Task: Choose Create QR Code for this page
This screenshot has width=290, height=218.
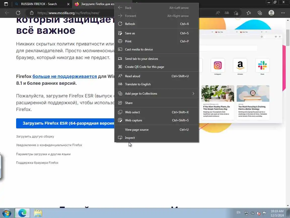Action: 157,67
